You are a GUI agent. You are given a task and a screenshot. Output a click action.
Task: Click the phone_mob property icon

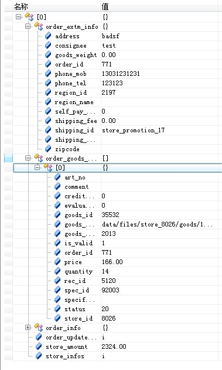coord(48,74)
